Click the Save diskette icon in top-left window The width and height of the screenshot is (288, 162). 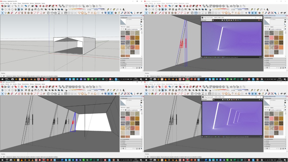[9, 6]
